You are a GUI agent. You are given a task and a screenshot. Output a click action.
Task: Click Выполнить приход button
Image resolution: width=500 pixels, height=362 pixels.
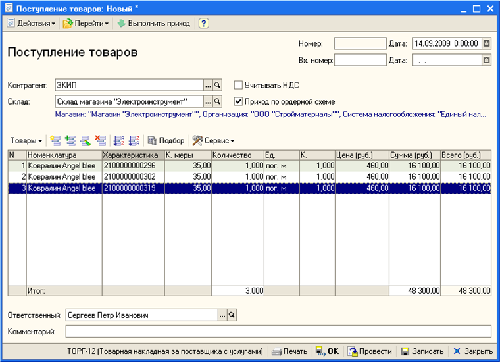[154, 23]
